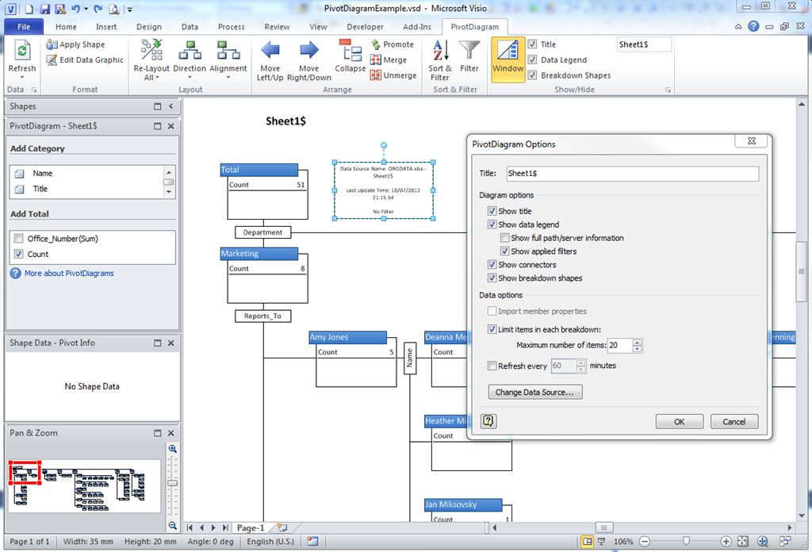812x552 pixels.
Task: Select the Page-1 page tab
Action: 250,527
